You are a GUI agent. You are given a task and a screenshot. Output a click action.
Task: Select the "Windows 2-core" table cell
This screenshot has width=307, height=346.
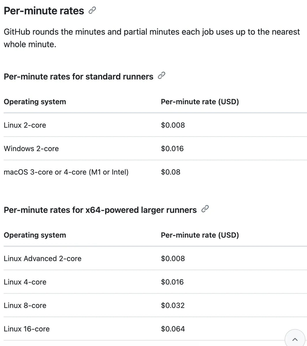pos(31,149)
